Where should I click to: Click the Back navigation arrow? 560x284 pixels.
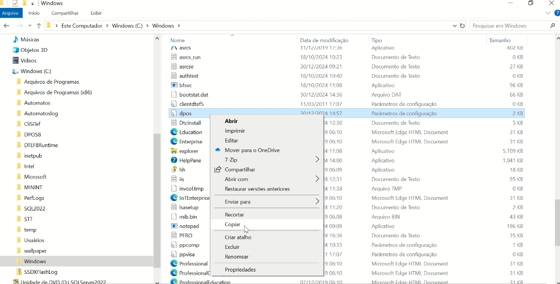click(x=6, y=26)
